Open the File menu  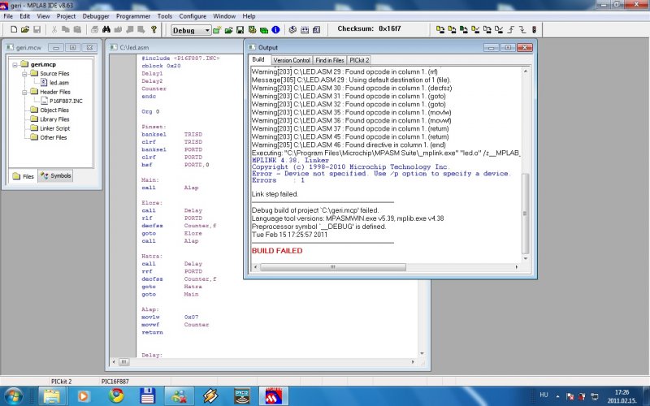[8, 16]
